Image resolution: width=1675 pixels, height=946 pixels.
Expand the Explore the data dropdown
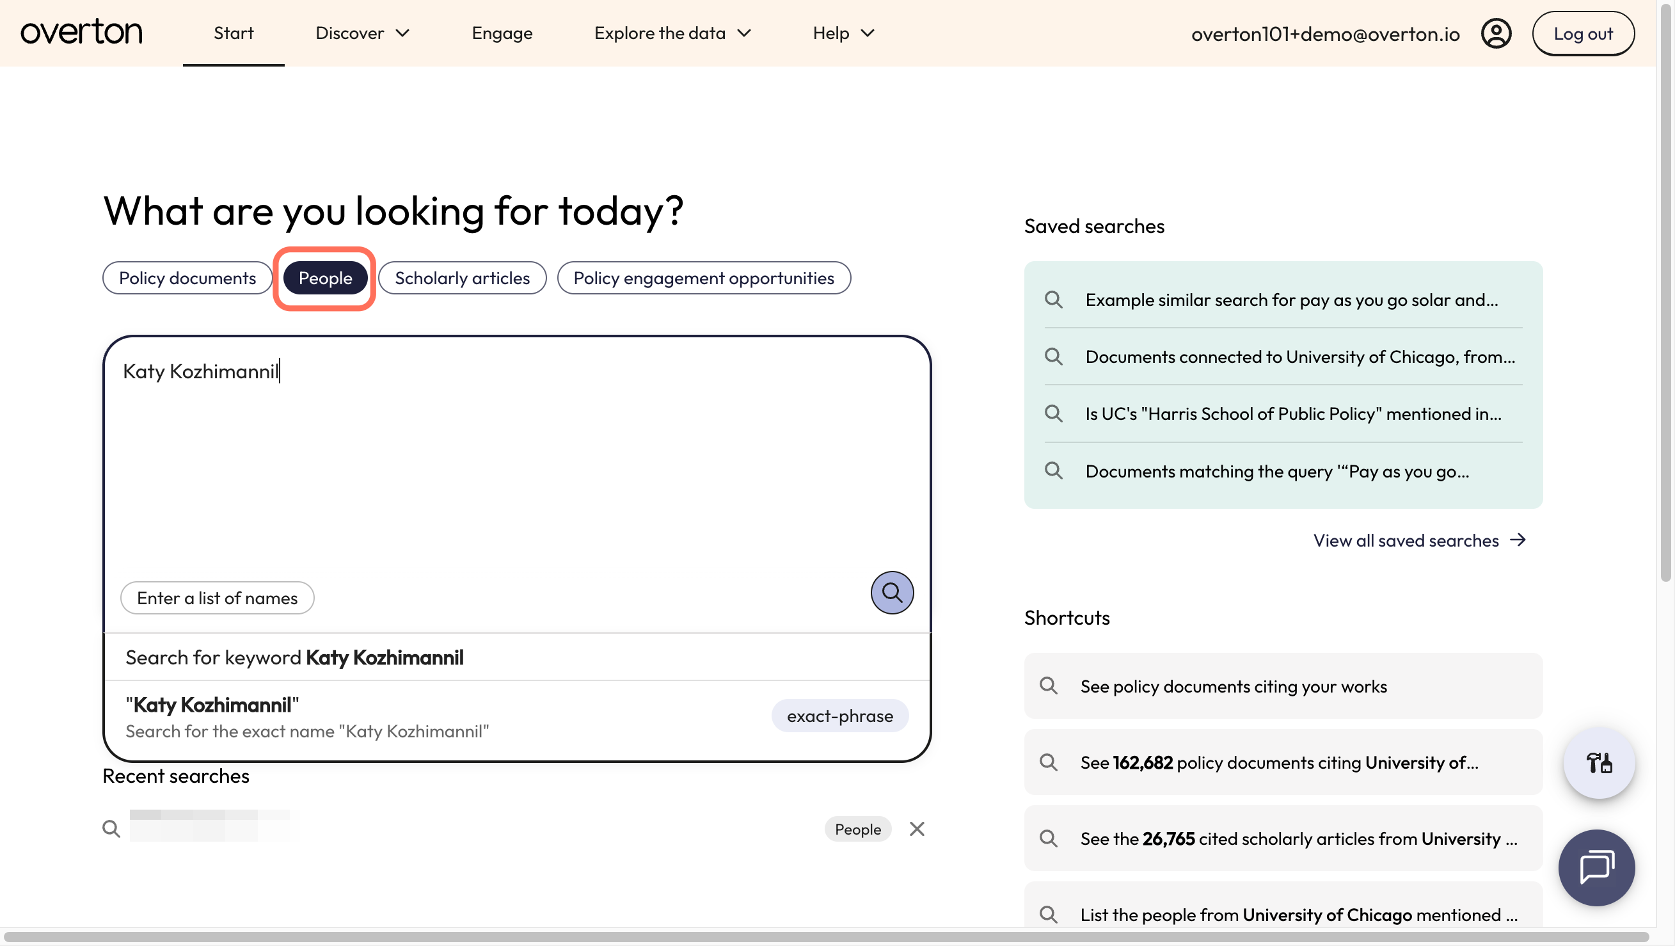[x=672, y=33]
